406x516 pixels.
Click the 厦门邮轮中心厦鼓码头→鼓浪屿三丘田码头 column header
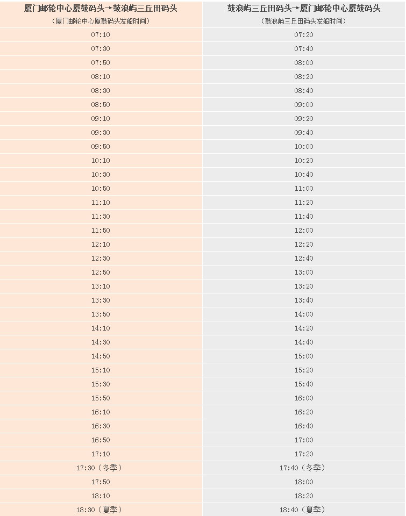[101, 9]
